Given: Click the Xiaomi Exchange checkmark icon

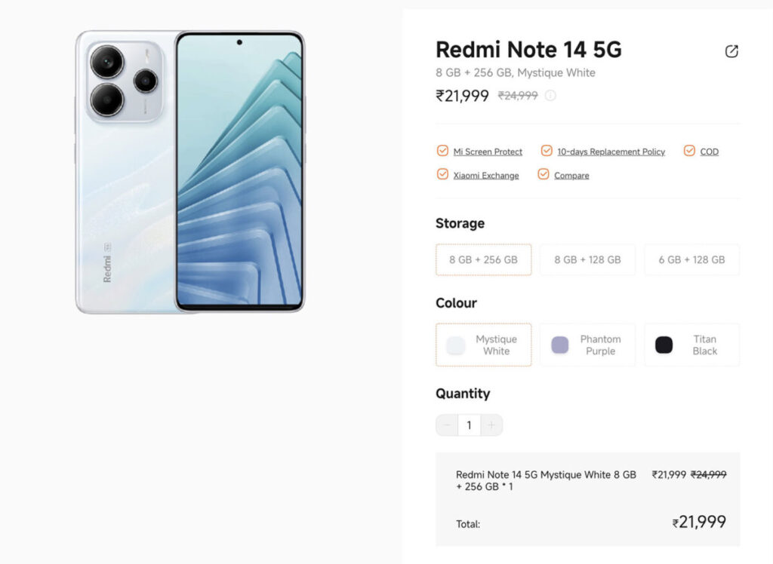Looking at the screenshot, I should (442, 174).
